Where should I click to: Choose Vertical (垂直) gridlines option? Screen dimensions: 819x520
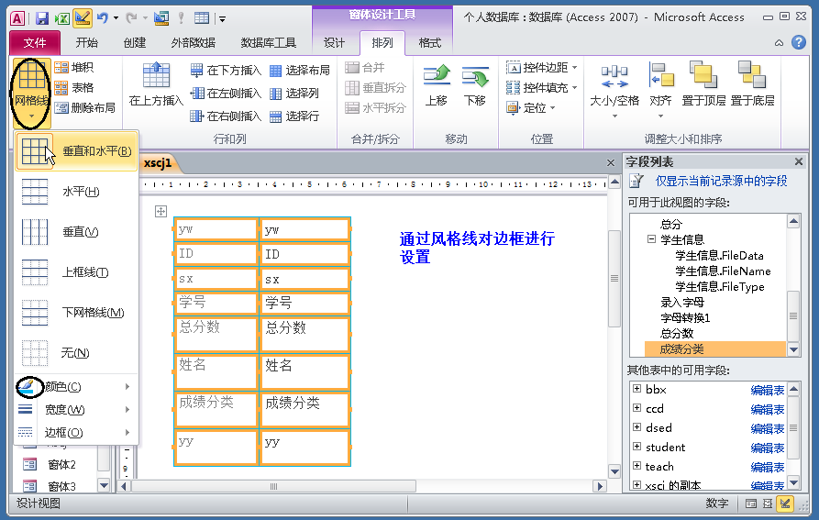click(77, 232)
